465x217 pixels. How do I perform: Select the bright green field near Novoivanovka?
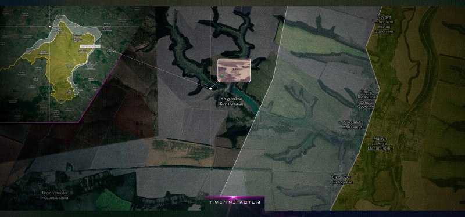click(113, 200)
